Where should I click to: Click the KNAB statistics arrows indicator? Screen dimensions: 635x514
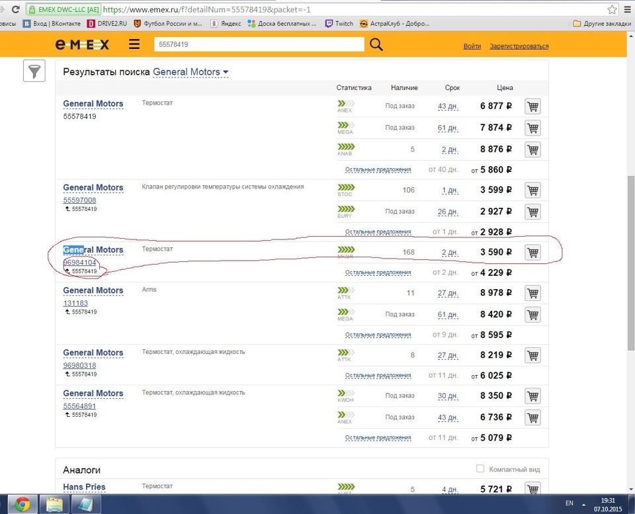(346, 147)
